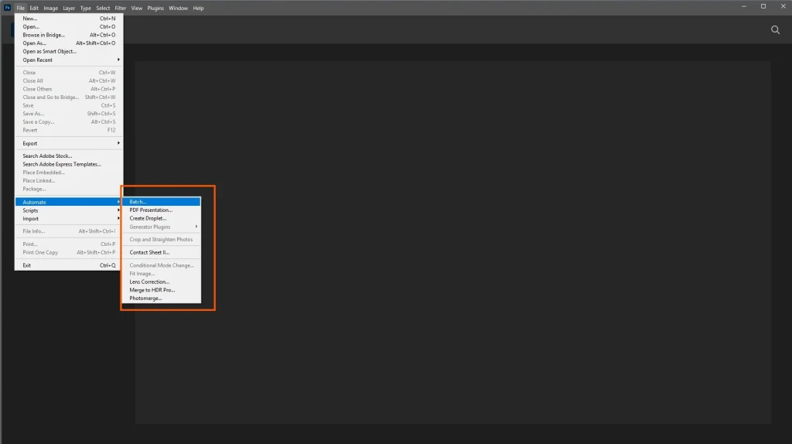The height and width of the screenshot is (444, 792).
Task: Click the Close Others entry
Action: [x=69, y=89]
